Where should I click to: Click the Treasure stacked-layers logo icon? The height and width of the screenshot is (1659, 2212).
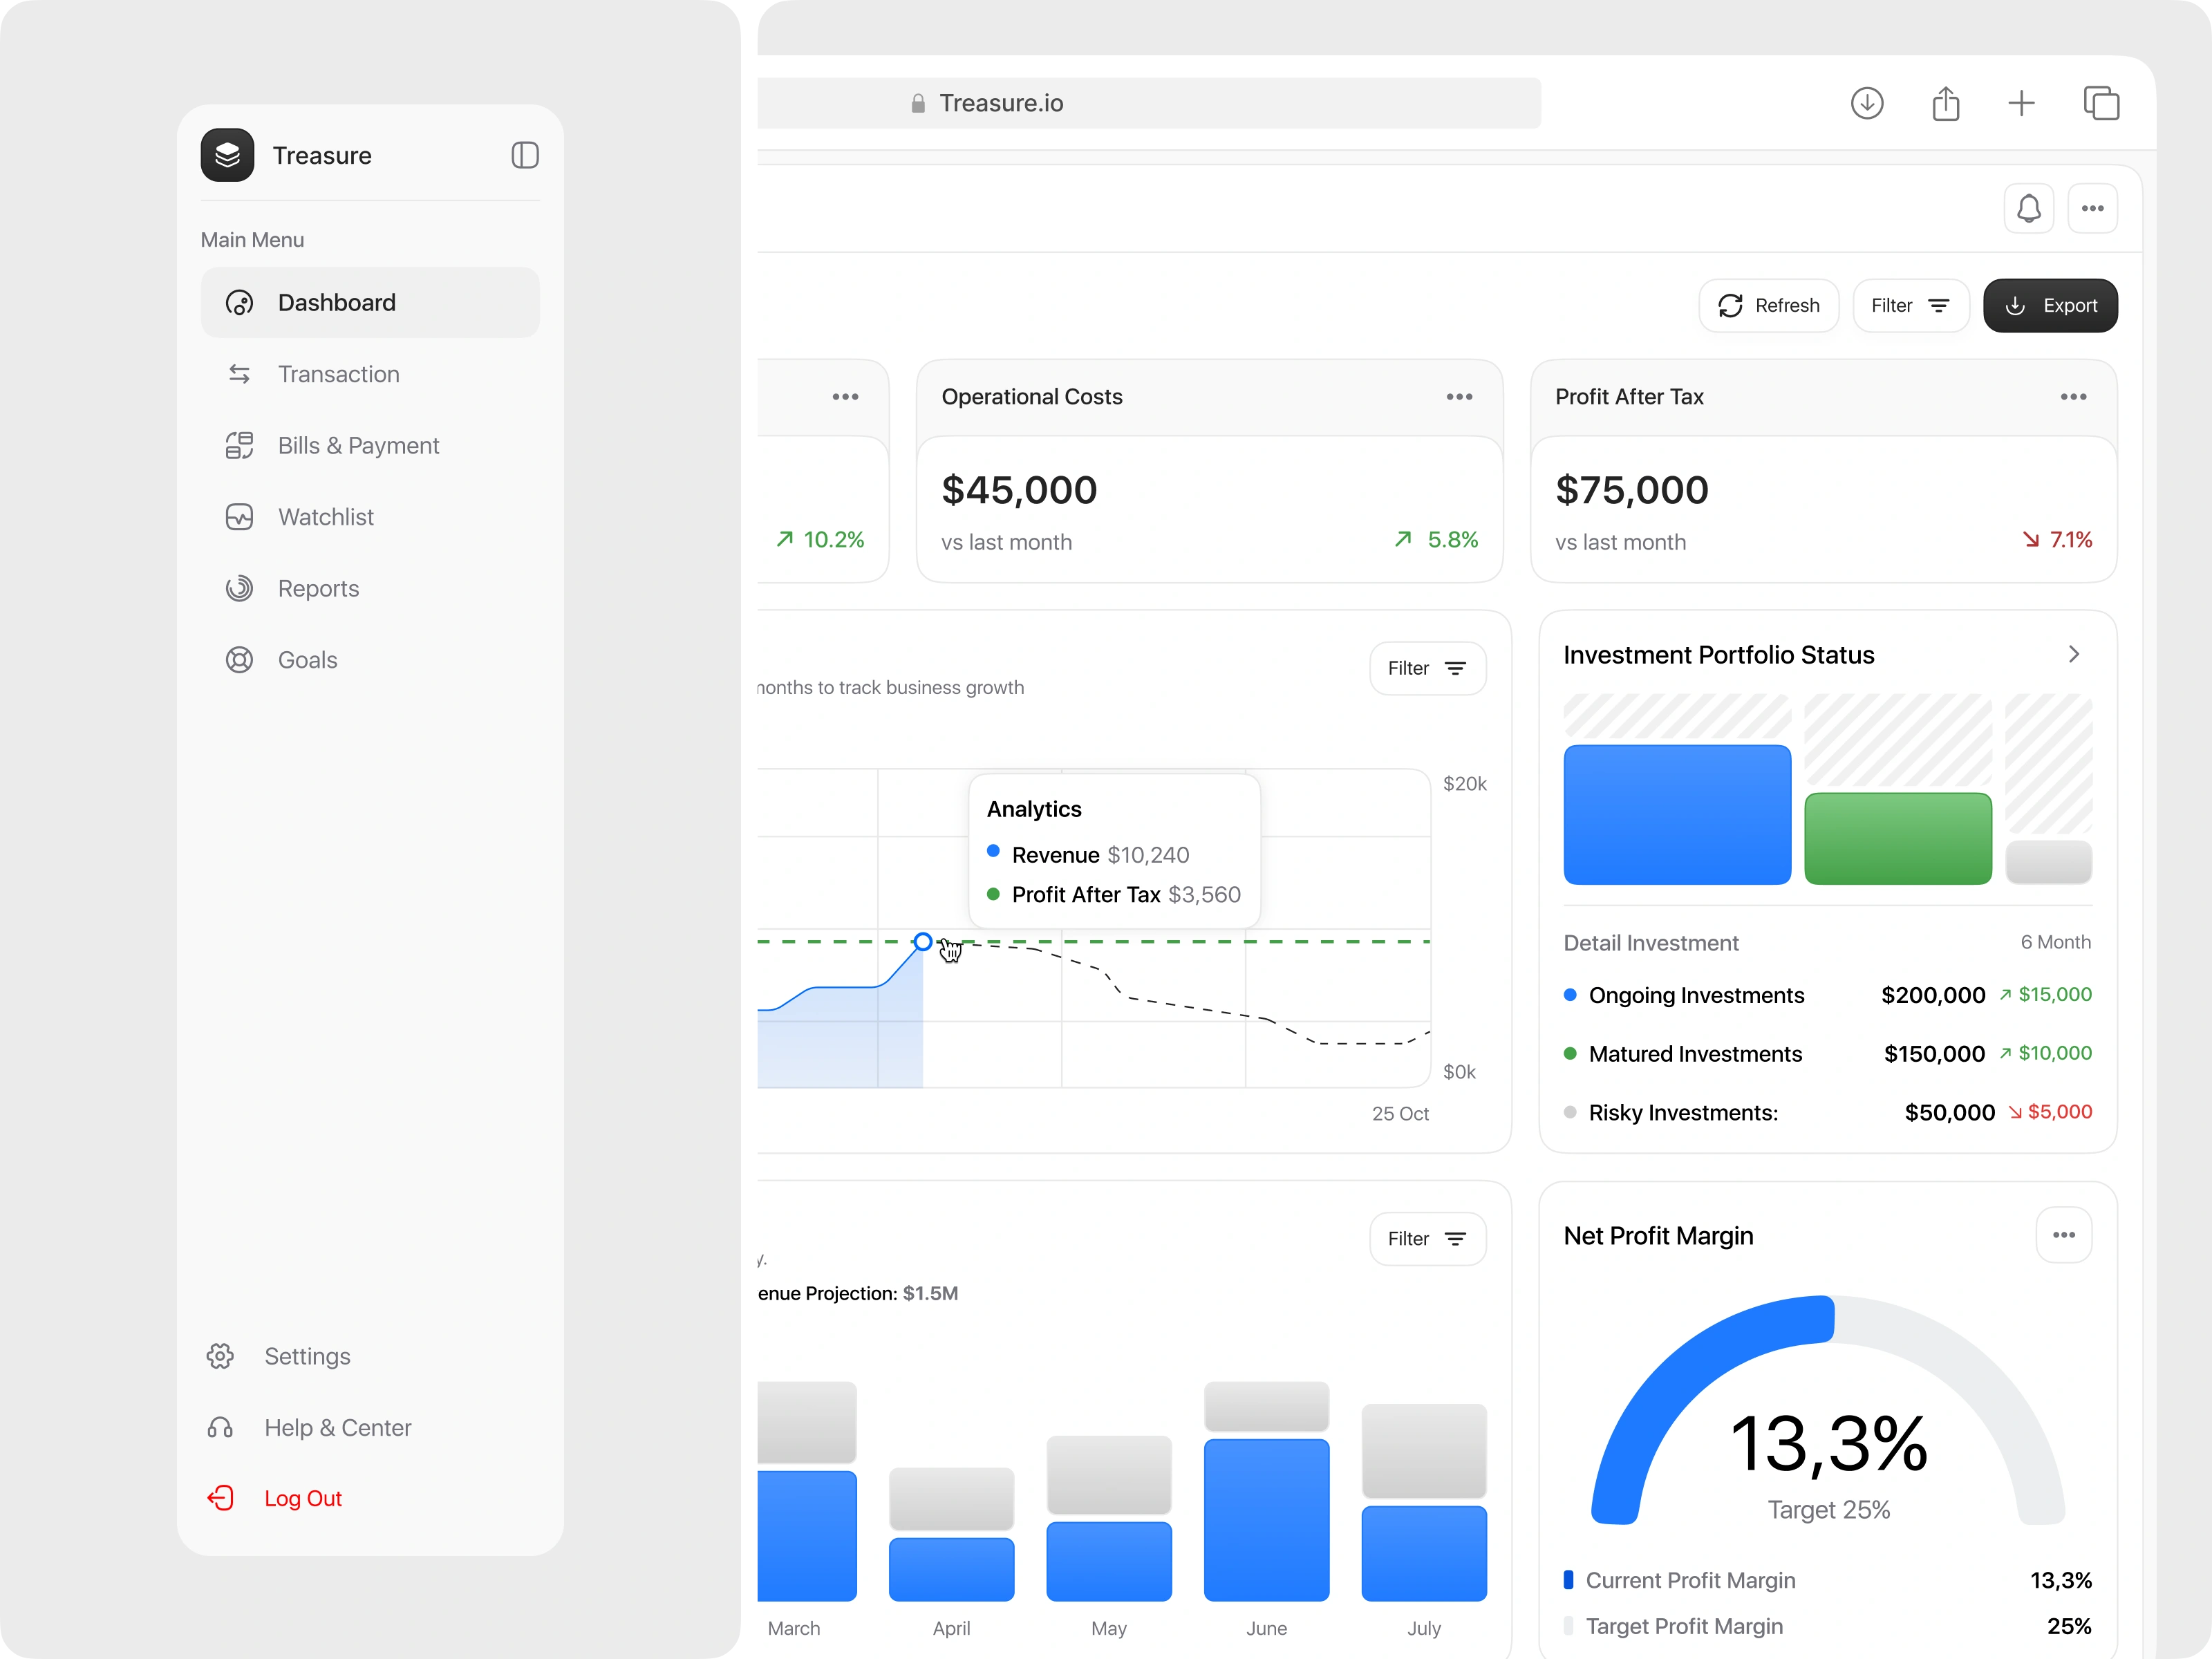point(227,155)
